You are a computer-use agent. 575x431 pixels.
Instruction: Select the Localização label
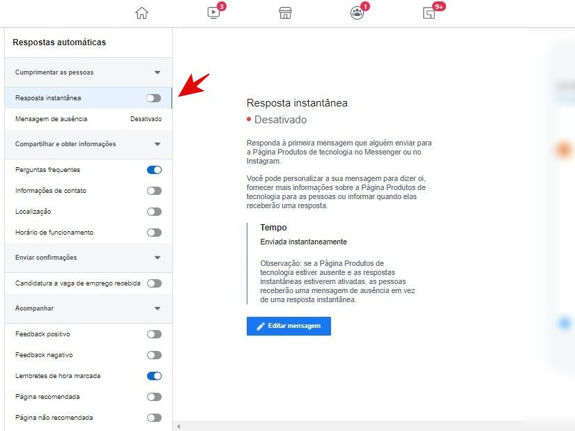33,212
